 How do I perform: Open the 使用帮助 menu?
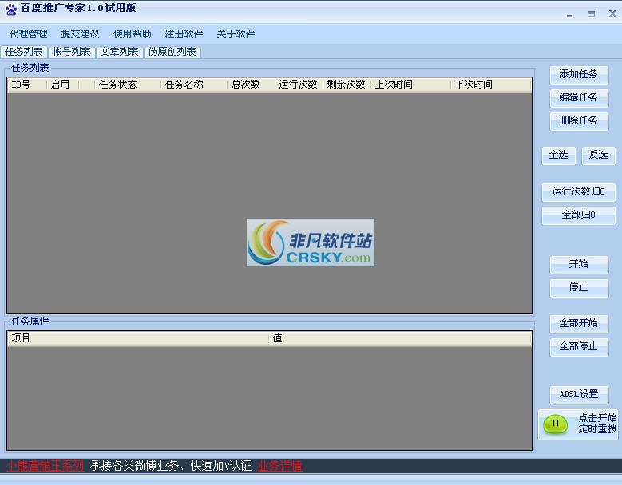(x=132, y=34)
